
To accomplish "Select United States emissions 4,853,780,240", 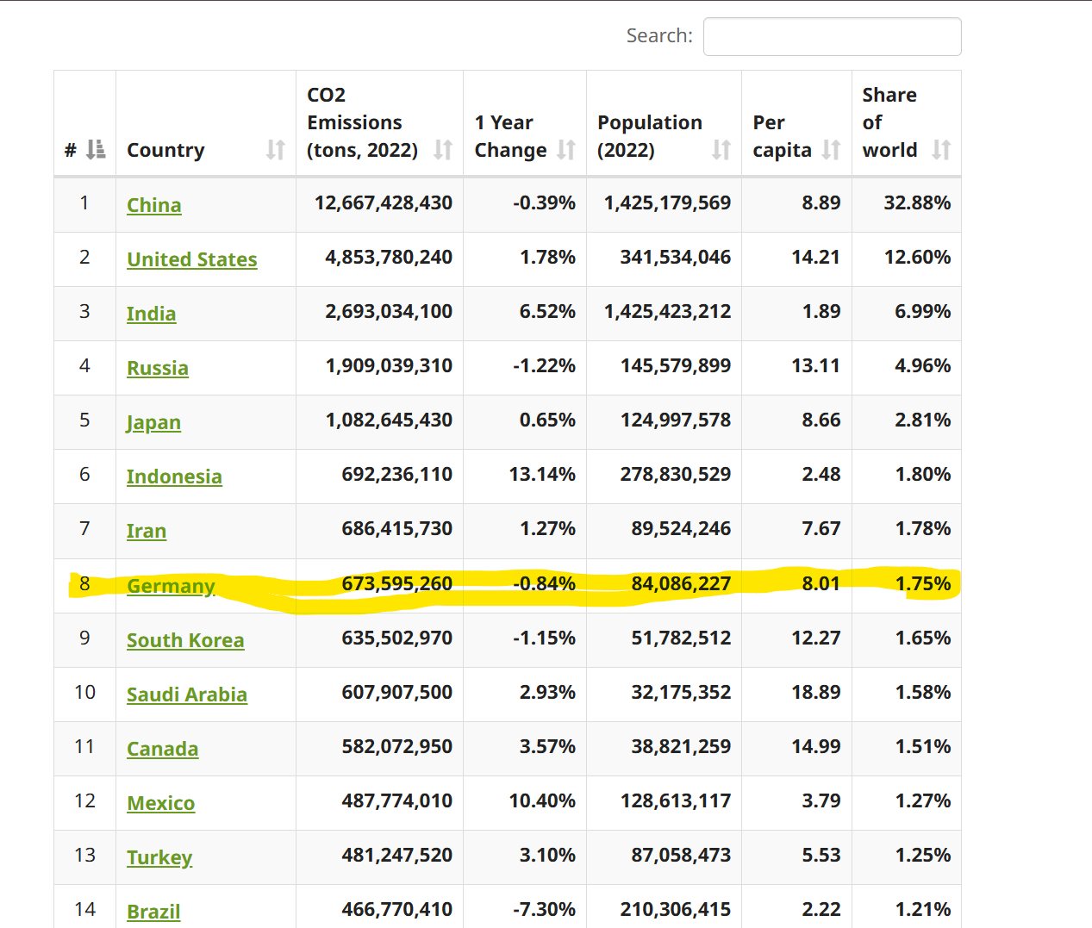I will [389, 257].
